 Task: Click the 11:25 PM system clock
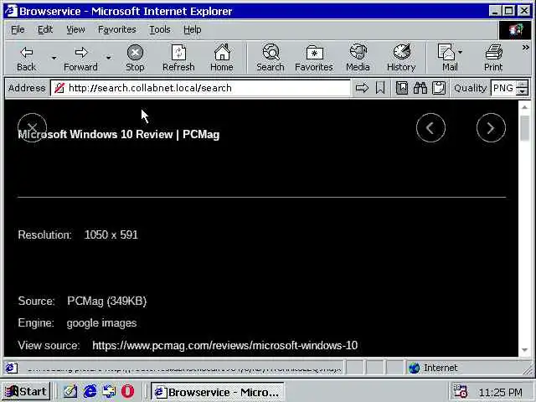click(x=501, y=392)
